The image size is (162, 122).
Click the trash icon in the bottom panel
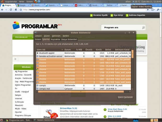point(152,120)
